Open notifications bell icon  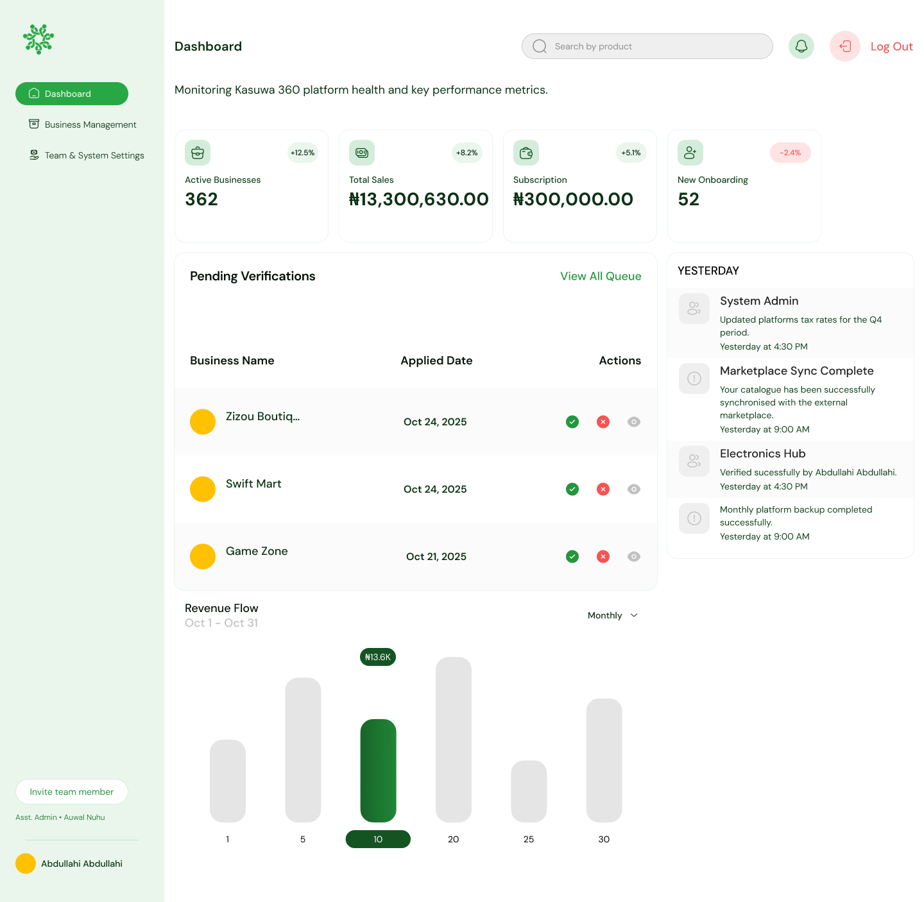click(x=801, y=46)
